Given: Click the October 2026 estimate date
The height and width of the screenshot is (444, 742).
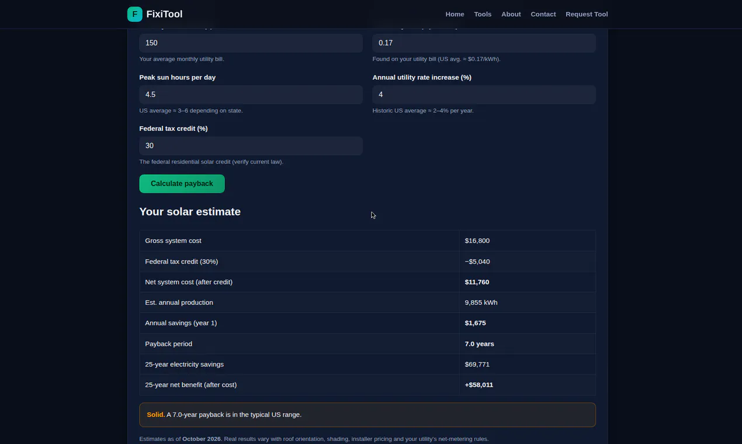Looking at the screenshot, I should 202,439.
